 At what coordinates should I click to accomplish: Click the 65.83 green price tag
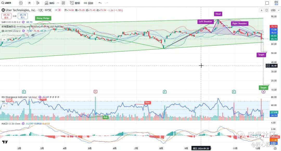coord(273,36)
